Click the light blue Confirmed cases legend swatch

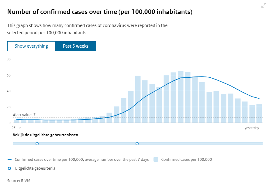tap(156, 159)
